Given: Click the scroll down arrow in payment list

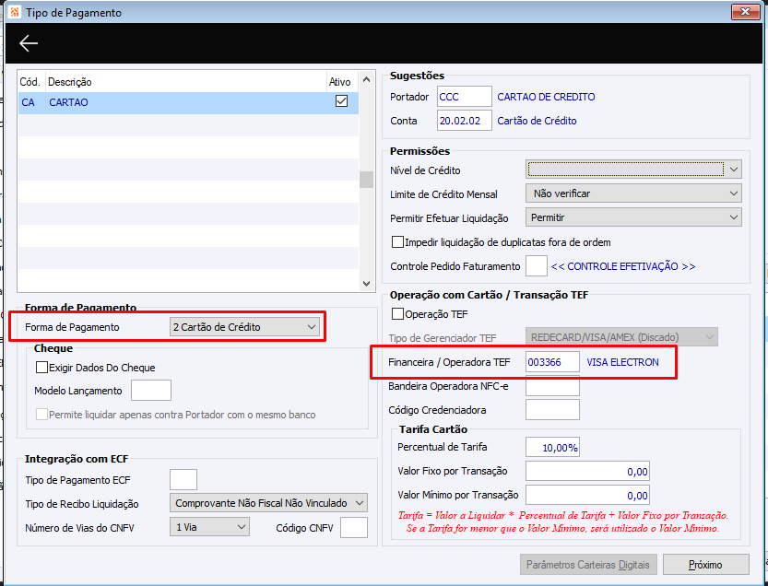Looking at the screenshot, I should click(366, 283).
